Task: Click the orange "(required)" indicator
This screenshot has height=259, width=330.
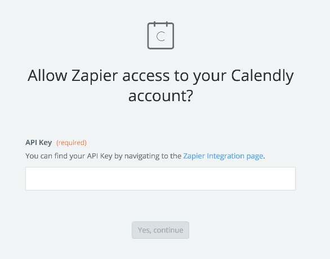Action: tap(72, 143)
